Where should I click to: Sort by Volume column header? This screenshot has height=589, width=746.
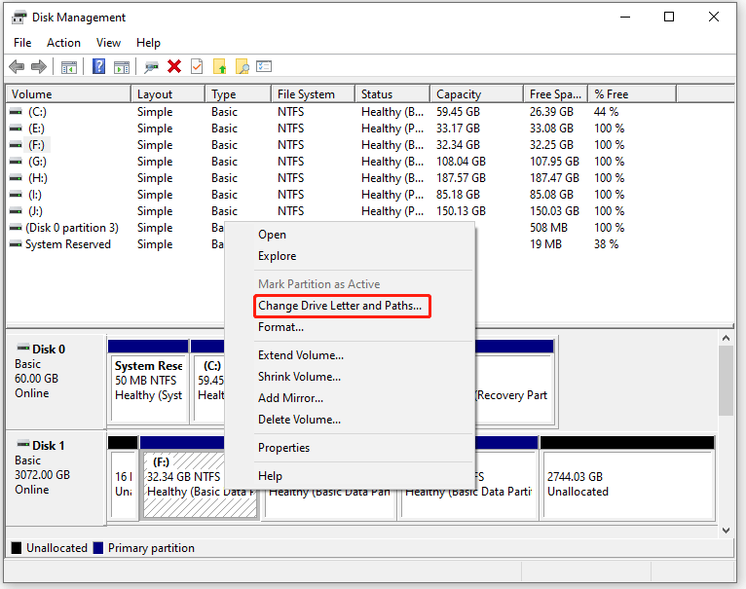pyautogui.click(x=68, y=94)
